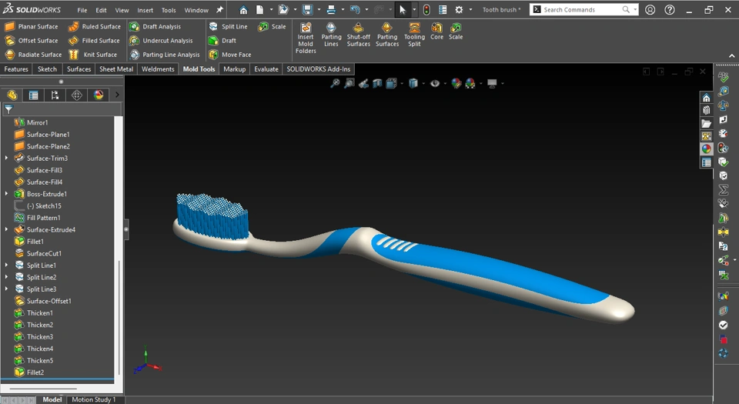Open the File menu
Image resolution: width=739 pixels, height=404 pixels.
[x=82, y=10]
